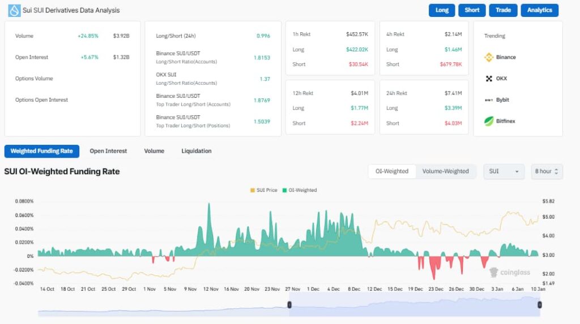This screenshot has width=580, height=324.
Task: Open the Liquidation tab
Action: [x=197, y=151]
